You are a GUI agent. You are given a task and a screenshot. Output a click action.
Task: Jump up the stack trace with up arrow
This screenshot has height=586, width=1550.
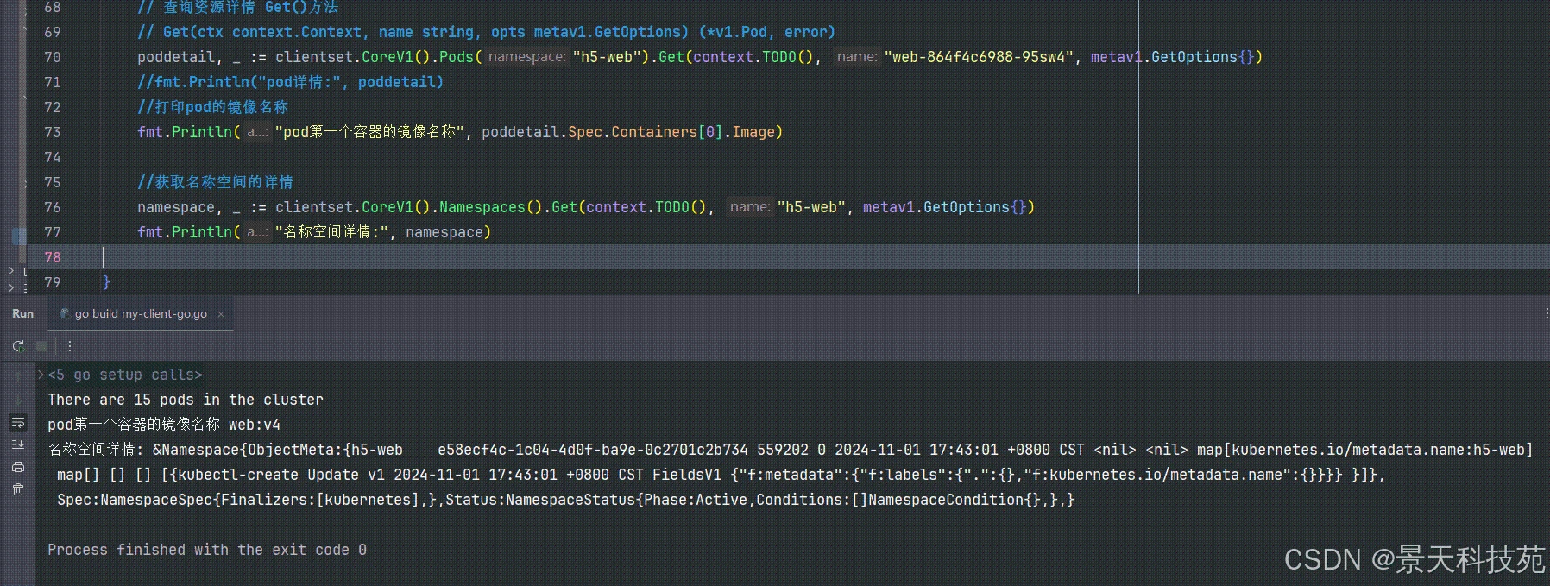[18, 376]
